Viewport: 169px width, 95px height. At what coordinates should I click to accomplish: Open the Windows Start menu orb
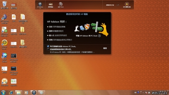(3, 93)
